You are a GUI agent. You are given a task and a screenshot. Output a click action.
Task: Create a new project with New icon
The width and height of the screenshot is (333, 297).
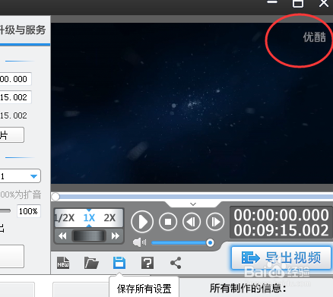[x=63, y=263]
